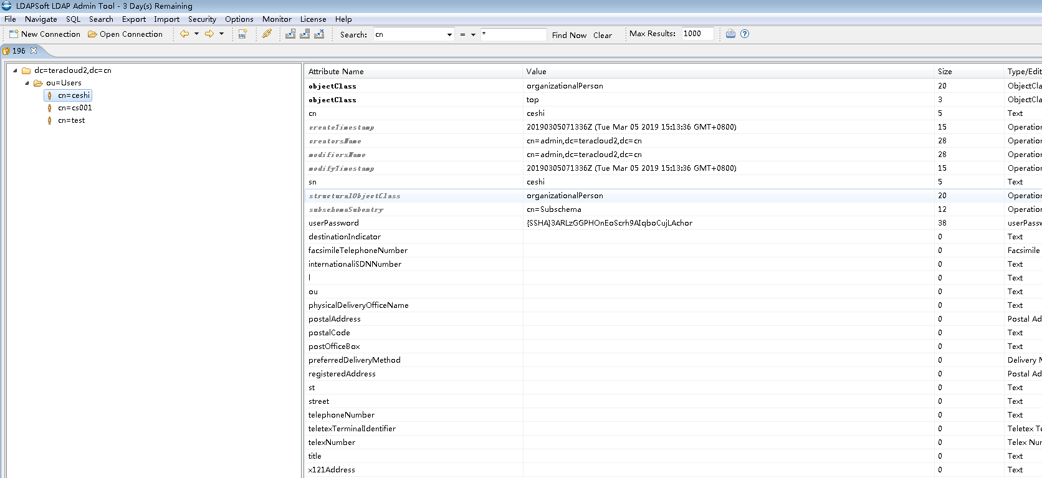
Task: Collapse the ou=Users tree node
Action: click(x=27, y=83)
